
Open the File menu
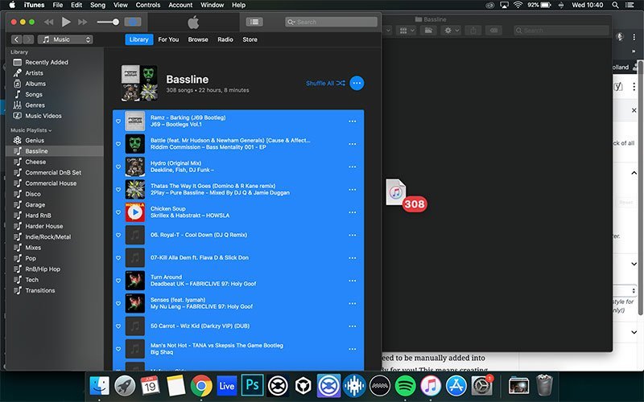[x=58, y=5]
